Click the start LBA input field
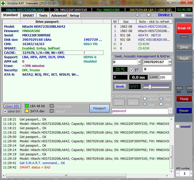Viewport: 194px width, 180px height. 125,62
